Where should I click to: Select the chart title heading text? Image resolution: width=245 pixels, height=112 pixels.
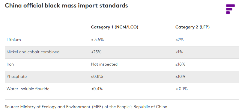pos(66,6)
